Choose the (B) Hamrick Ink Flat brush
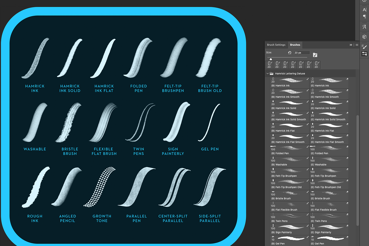The height and width of the screenshot is (246, 369). click(290, 128)
